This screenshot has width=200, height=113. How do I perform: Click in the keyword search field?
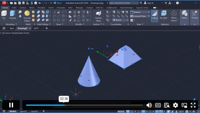tap(124, 3)
